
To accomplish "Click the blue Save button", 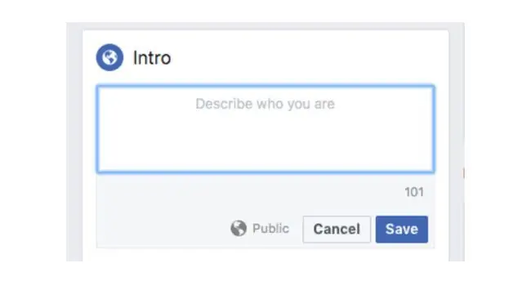I will pyautogui.click(x=402, y=230).
